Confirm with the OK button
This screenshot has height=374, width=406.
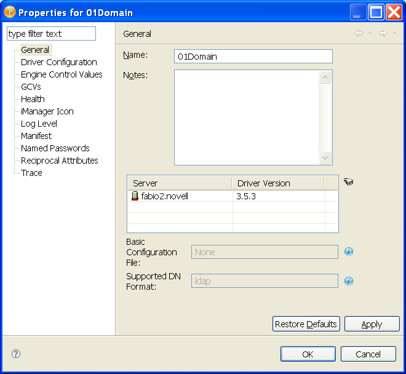[308, 354]
